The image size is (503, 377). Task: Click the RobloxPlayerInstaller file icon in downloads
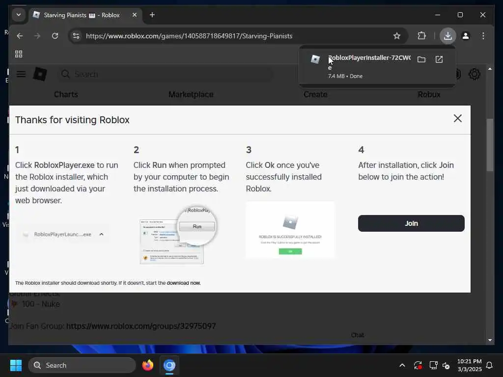coord(315,59)
